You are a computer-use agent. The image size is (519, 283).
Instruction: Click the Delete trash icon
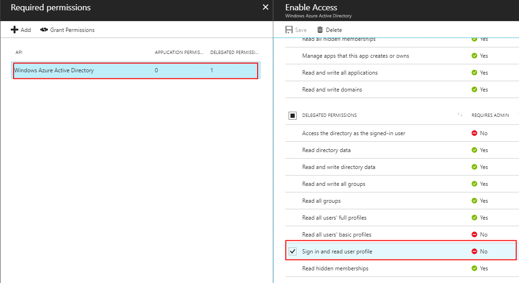click(x=320, y=30)
